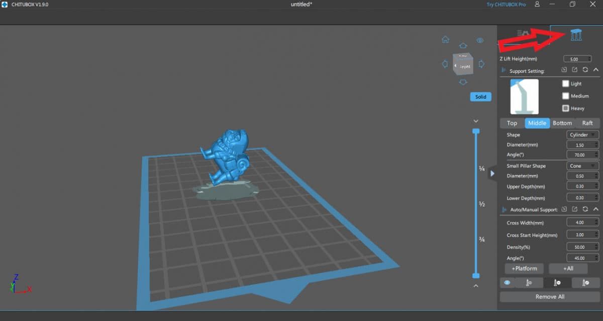Collapse the Support Setting section chevron
The width and height of the screenshot is (603, 321).
[x=596, y=70]
